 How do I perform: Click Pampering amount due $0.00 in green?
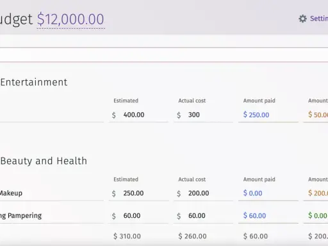click(x=318, y=216)
